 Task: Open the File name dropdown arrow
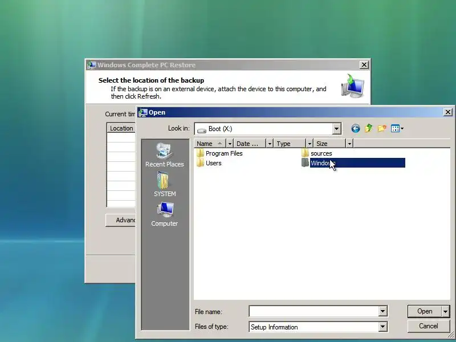(382, 311)
